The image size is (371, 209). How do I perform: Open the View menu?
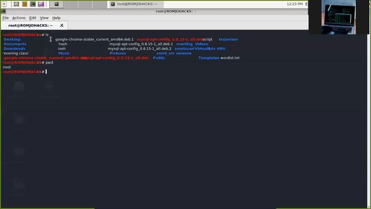[x=44, y=18]
